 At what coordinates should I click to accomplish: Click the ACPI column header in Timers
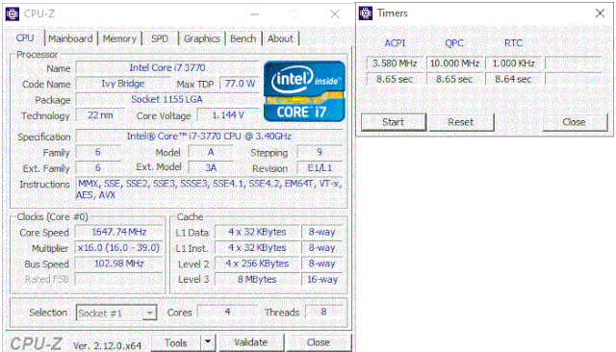pos(395,43)
